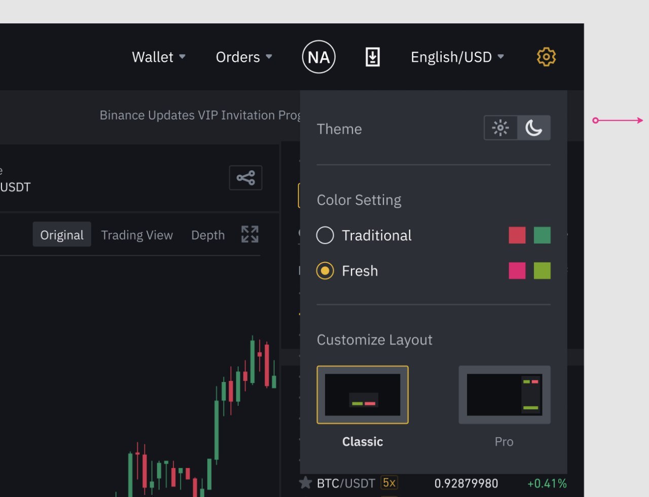The image size is (649, 497).
Task: Expand chart to fullscreen icon
Action: point(250,235)
